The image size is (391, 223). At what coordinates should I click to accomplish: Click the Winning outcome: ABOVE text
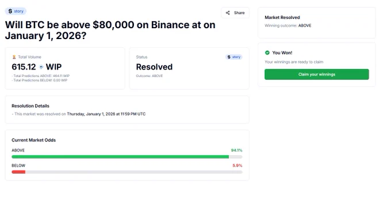287,25
